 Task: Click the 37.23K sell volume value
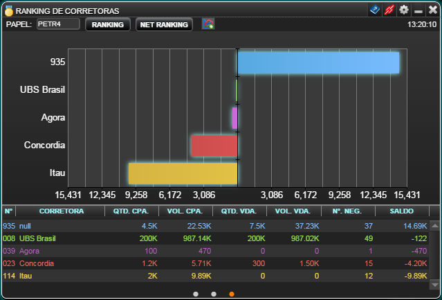pos(307,226)
